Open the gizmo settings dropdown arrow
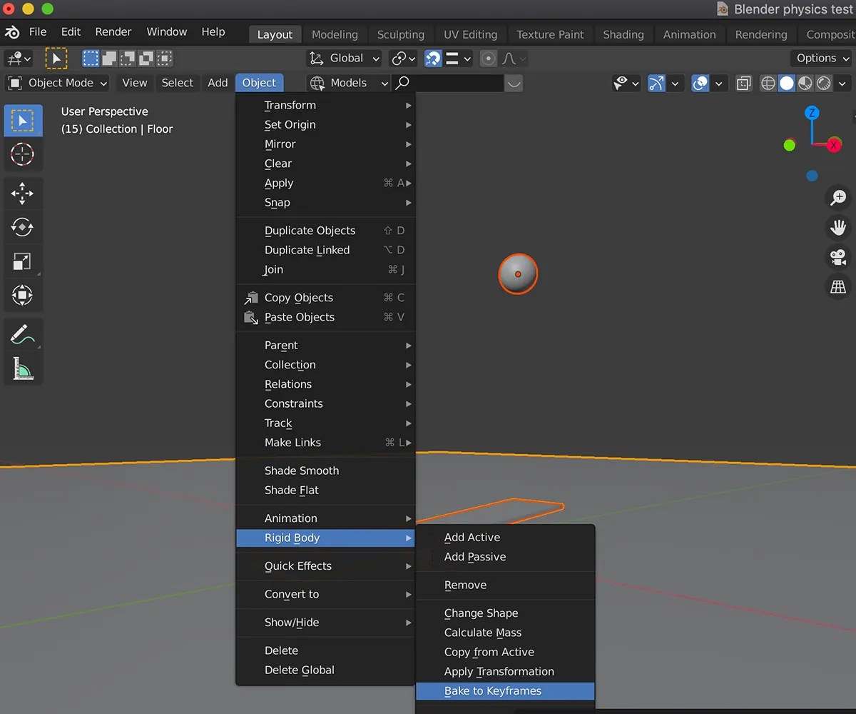The height and width of the screenshot is (714, 856). [675, 84]
